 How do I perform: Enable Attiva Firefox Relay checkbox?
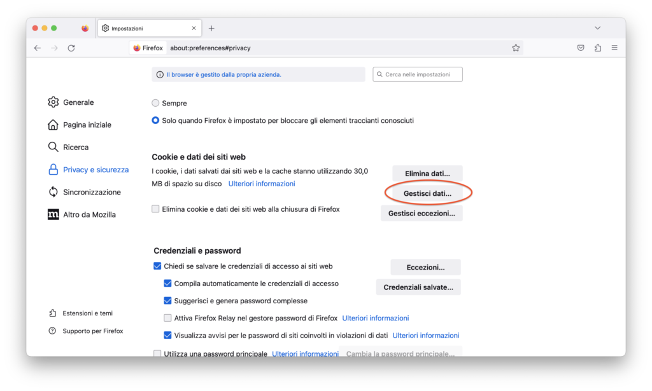click(x=167, y=318)
